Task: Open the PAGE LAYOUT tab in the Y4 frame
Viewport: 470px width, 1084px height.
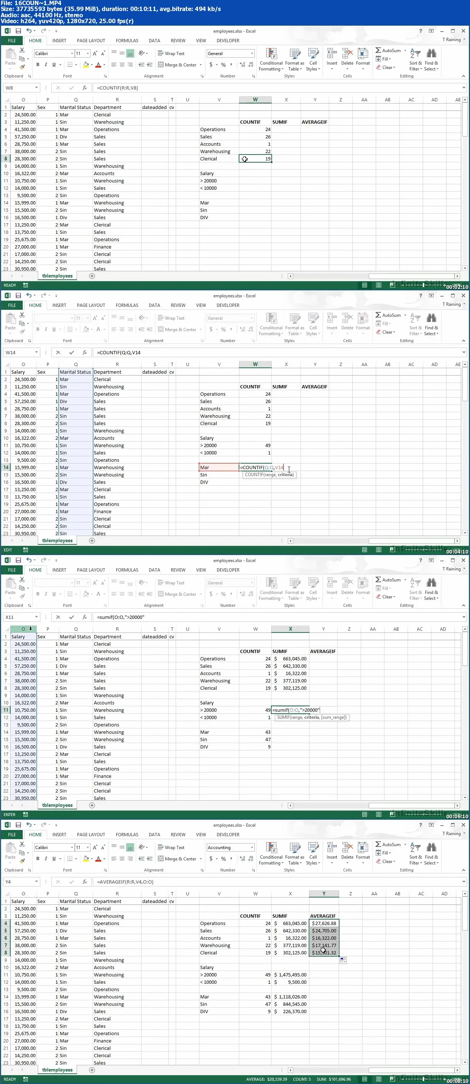Action: (91, 835)
